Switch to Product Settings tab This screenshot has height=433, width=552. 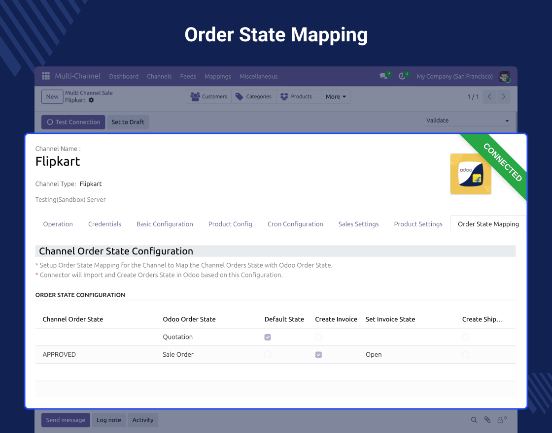pos(418,224)
